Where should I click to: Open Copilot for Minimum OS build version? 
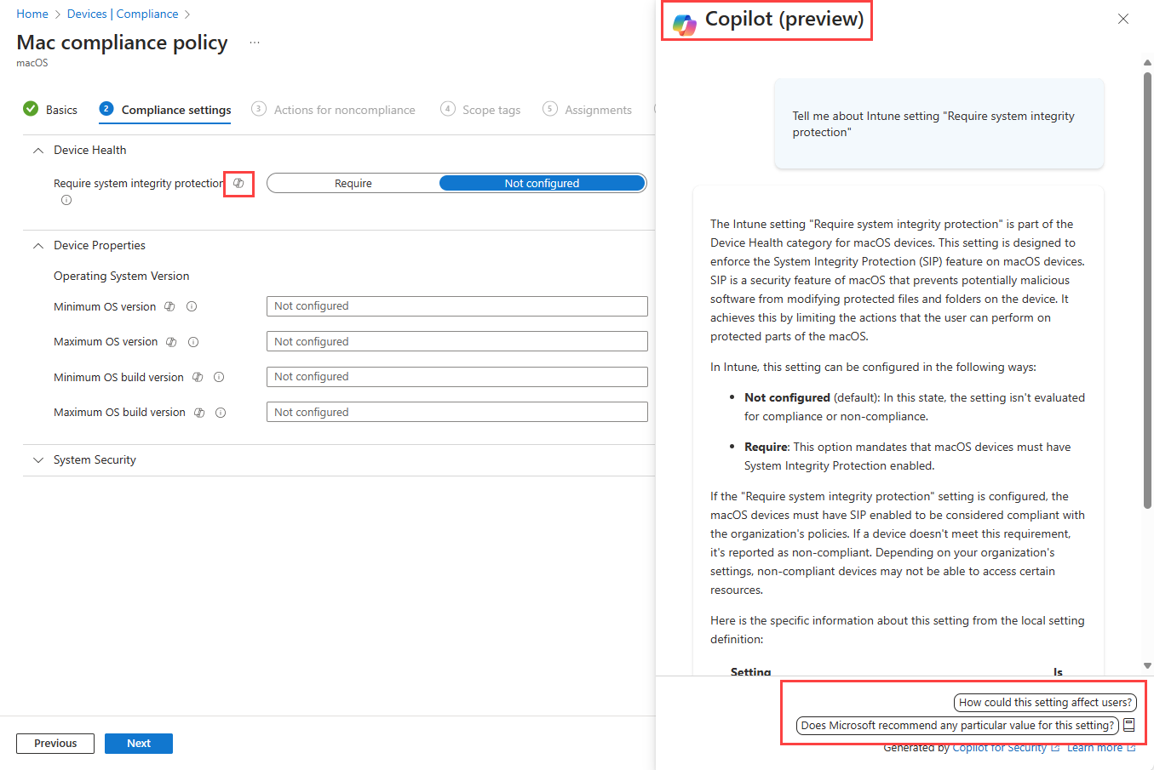[198, 377]
